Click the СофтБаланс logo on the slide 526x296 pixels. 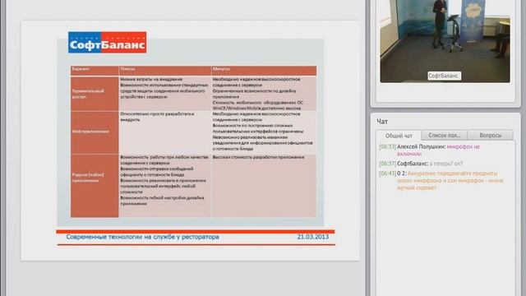(108, 43)
